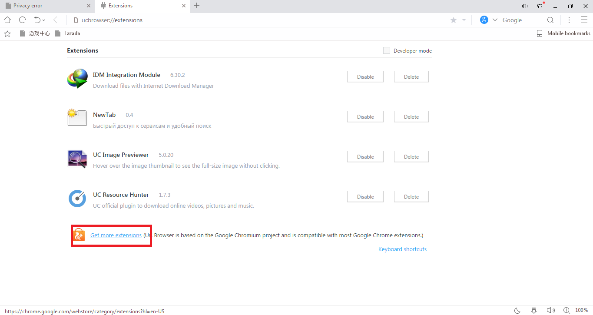
Task: Minimize the browser window
Action: (x=555, y=6)
